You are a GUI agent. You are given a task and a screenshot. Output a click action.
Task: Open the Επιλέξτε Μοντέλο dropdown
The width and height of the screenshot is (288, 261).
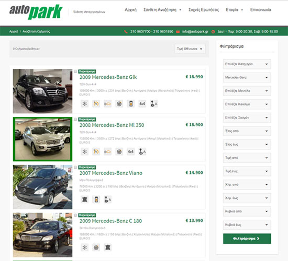point(247,91)
